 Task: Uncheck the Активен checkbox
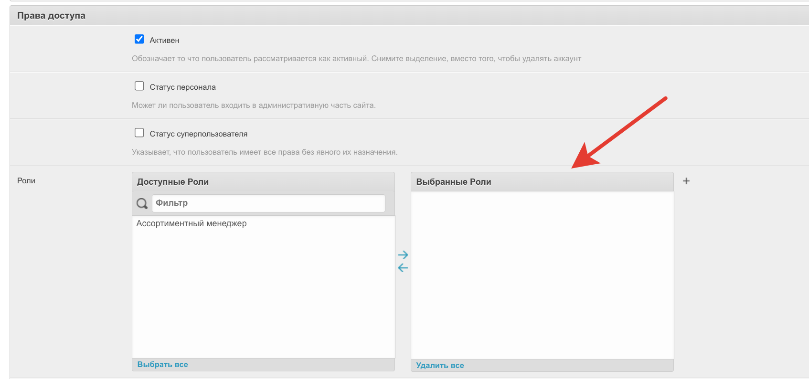(139, 39)
